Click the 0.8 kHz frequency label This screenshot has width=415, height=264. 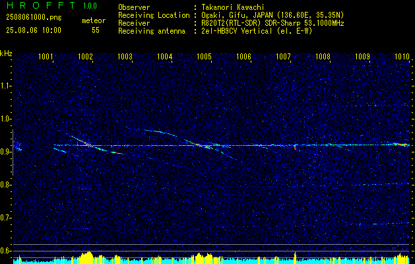[5, 185]
